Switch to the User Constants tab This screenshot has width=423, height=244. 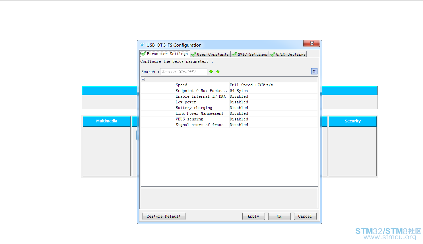210,54
